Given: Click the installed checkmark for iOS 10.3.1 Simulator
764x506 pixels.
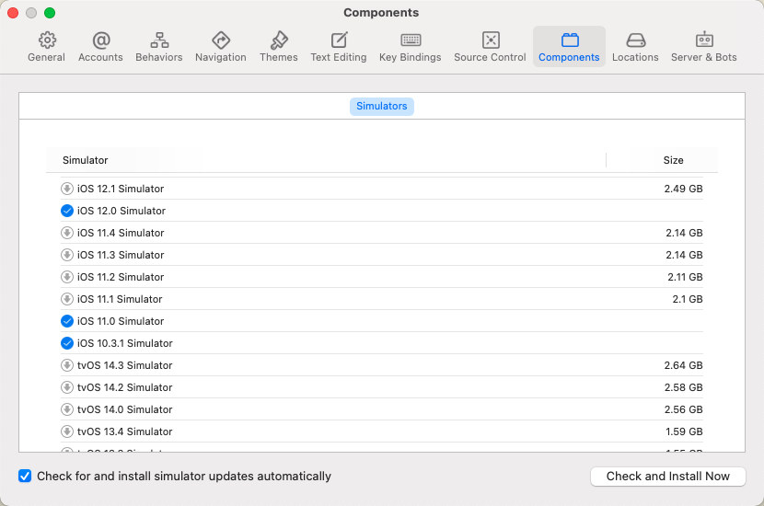Looking at the screenshot, I should click(67, 343).
